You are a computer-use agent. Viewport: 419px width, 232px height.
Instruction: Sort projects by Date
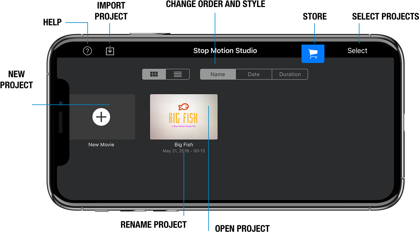tap(253, 74)
